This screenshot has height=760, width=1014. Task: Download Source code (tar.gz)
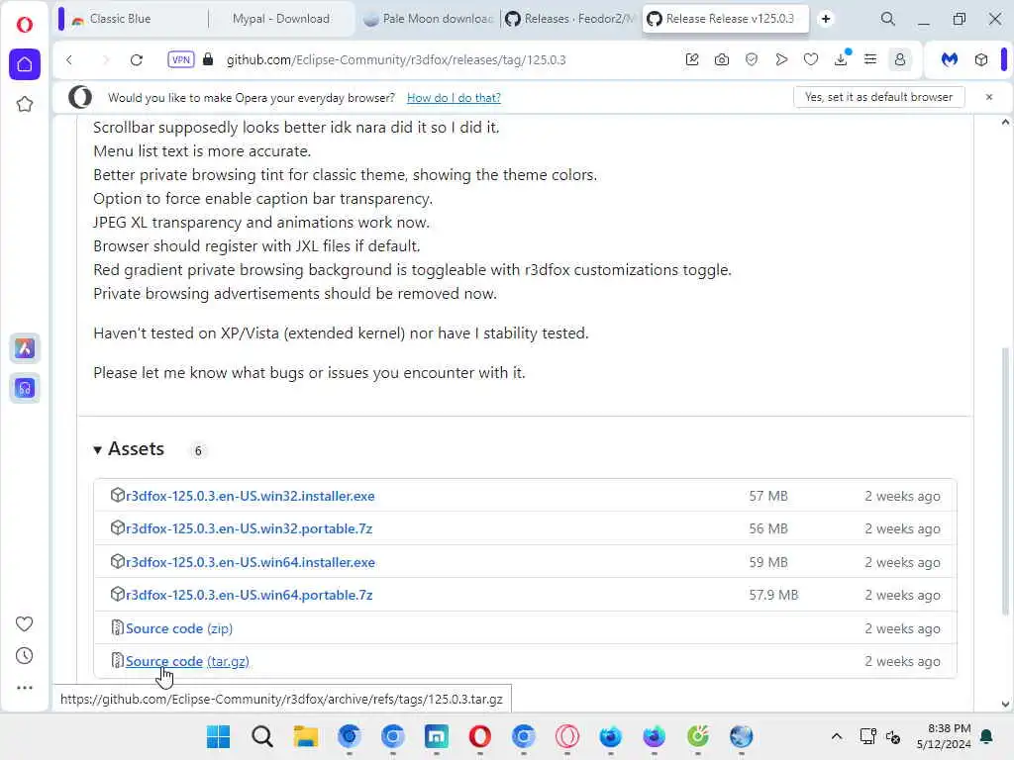point(187,661)
